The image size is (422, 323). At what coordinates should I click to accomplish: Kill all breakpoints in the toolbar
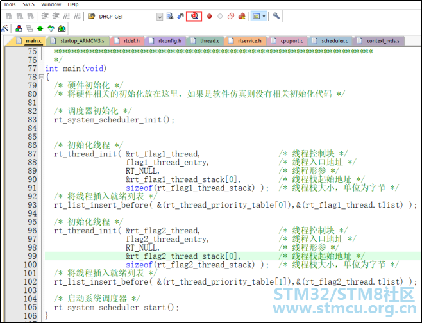pyautogui.click(x=242, y=17)
